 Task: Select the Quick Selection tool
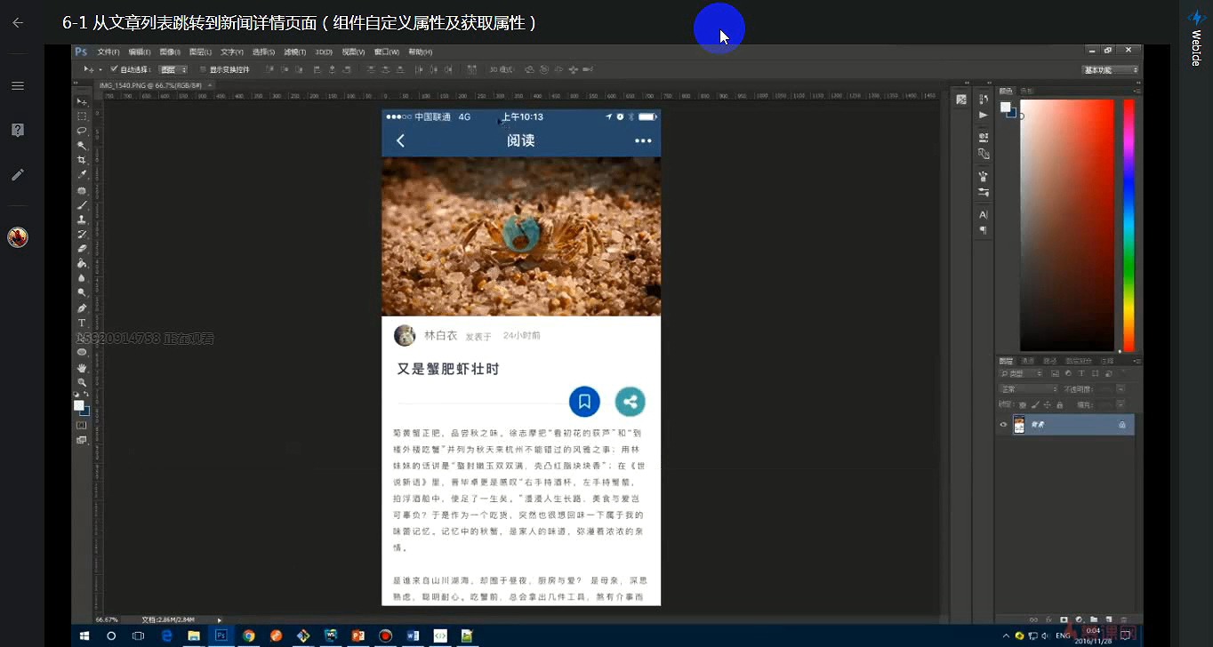(x=82, y=146)
